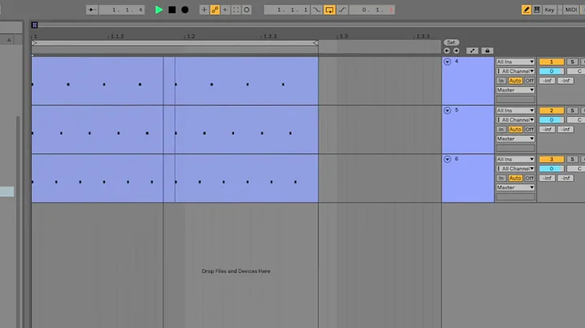The image size is (585, 328).
Task: Fold track 6 with its triangle
Action: tap(448, 159)
